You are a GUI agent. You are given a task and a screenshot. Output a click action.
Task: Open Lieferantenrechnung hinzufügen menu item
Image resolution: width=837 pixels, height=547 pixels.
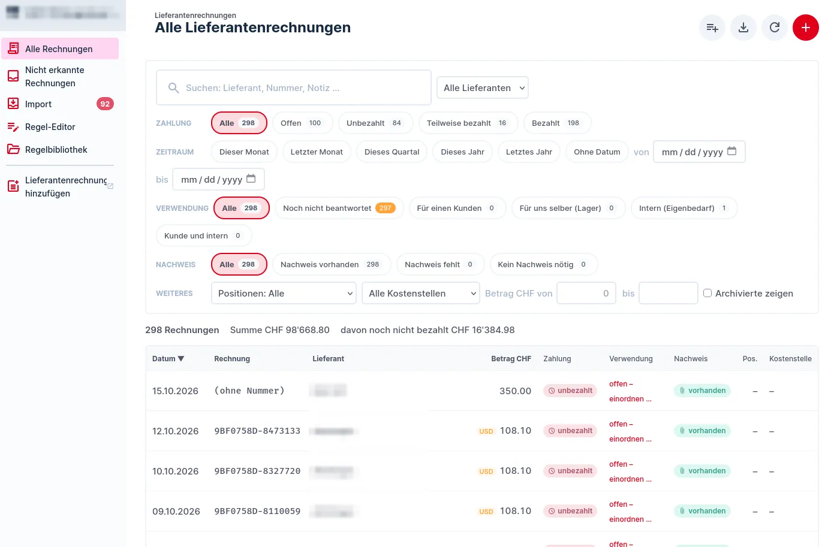point(60,187)
